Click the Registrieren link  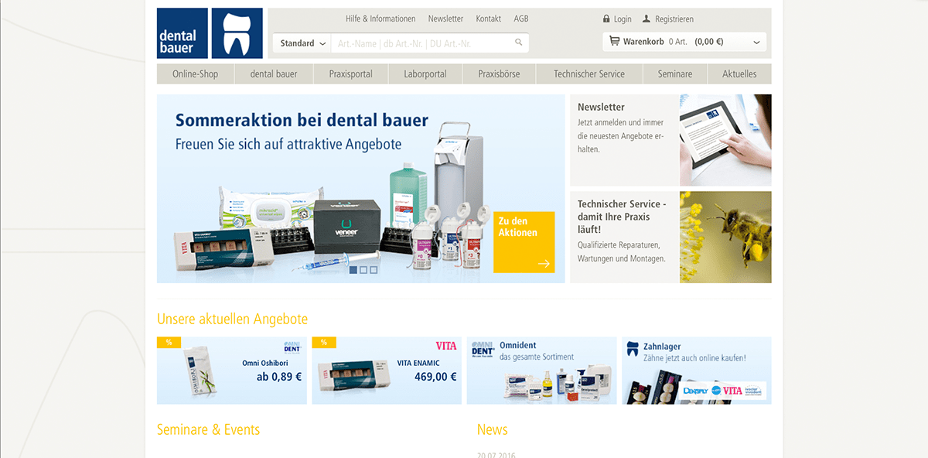674,19
